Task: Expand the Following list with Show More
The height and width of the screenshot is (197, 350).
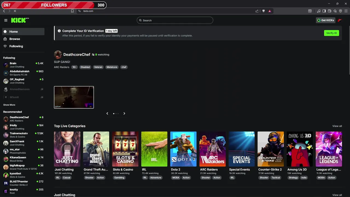Action: [9, 105]
